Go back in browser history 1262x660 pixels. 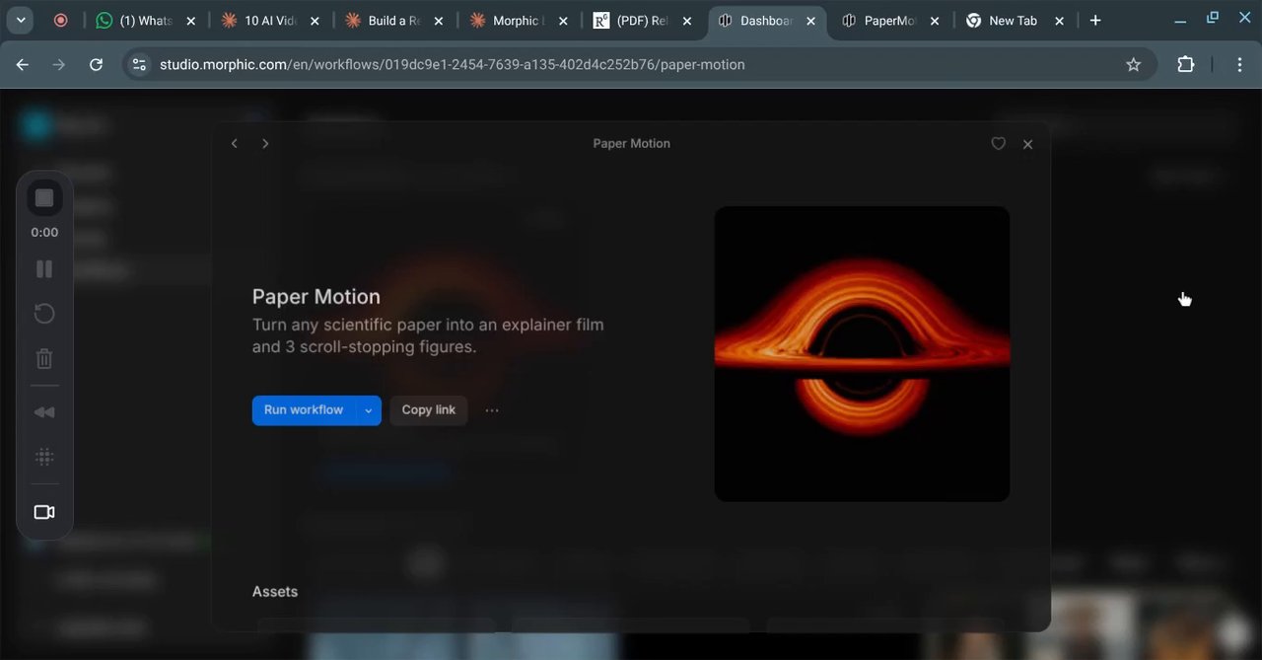(x=23, y=64)
